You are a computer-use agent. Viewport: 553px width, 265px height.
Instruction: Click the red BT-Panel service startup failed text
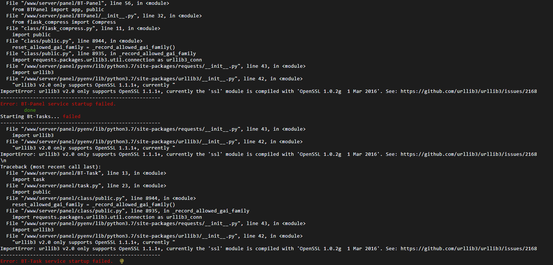click(x=58, y=104)
